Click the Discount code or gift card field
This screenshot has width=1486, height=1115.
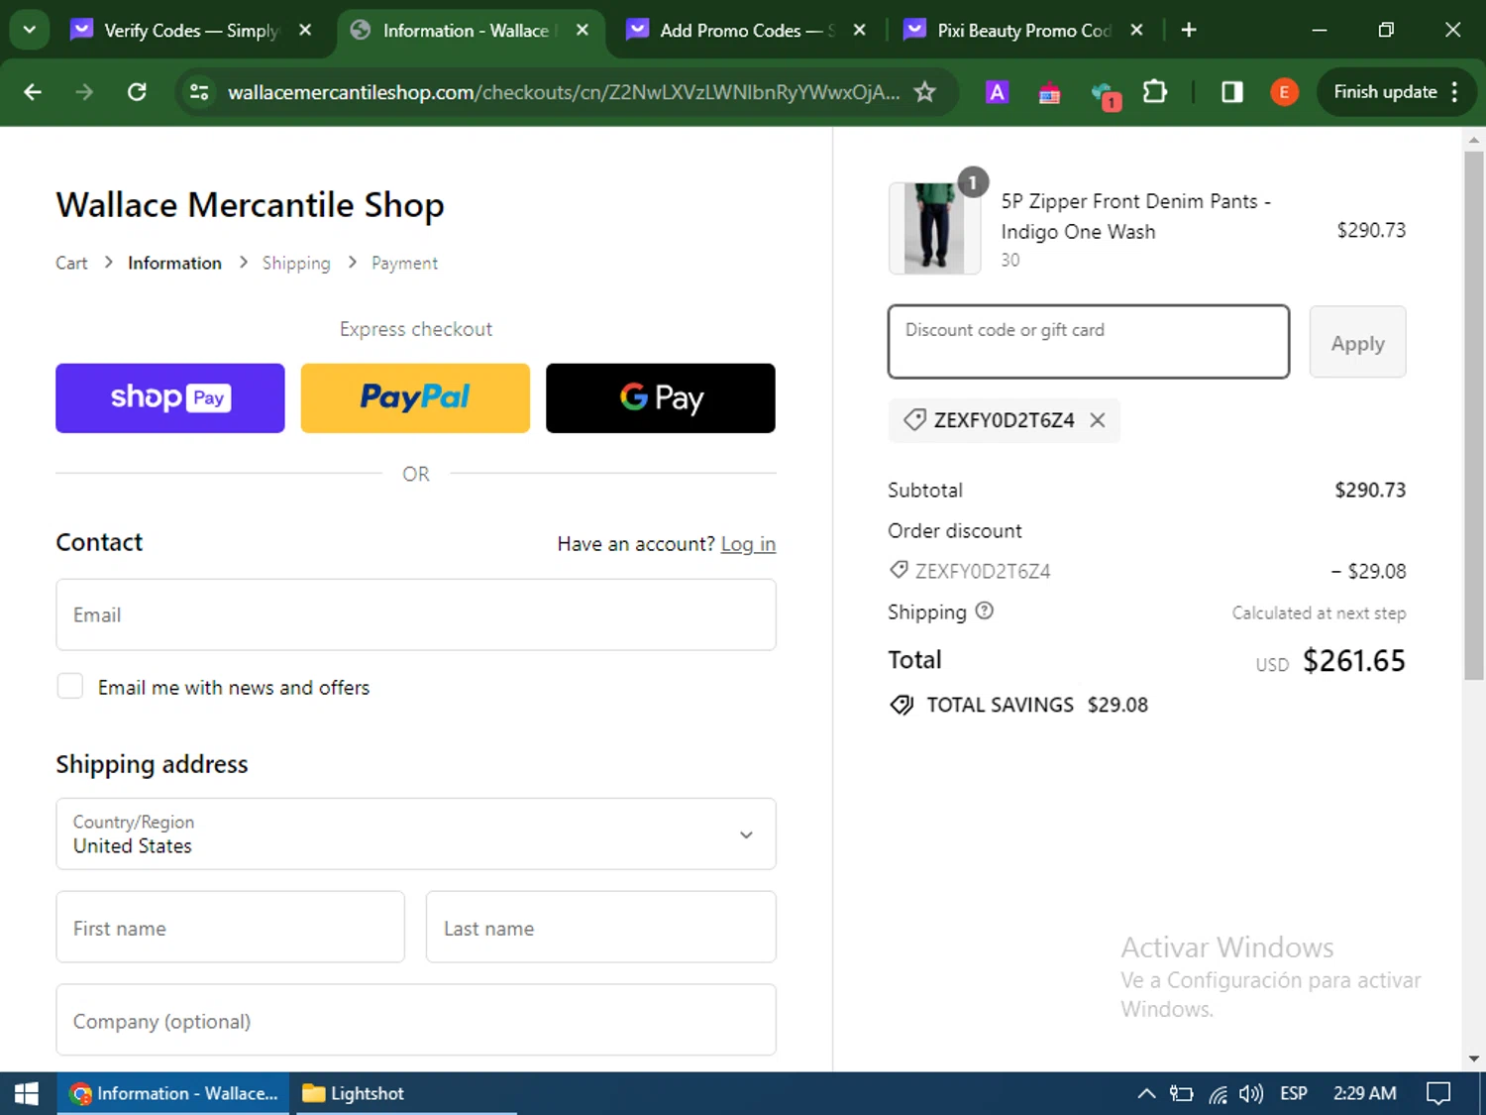(1089, 342)
